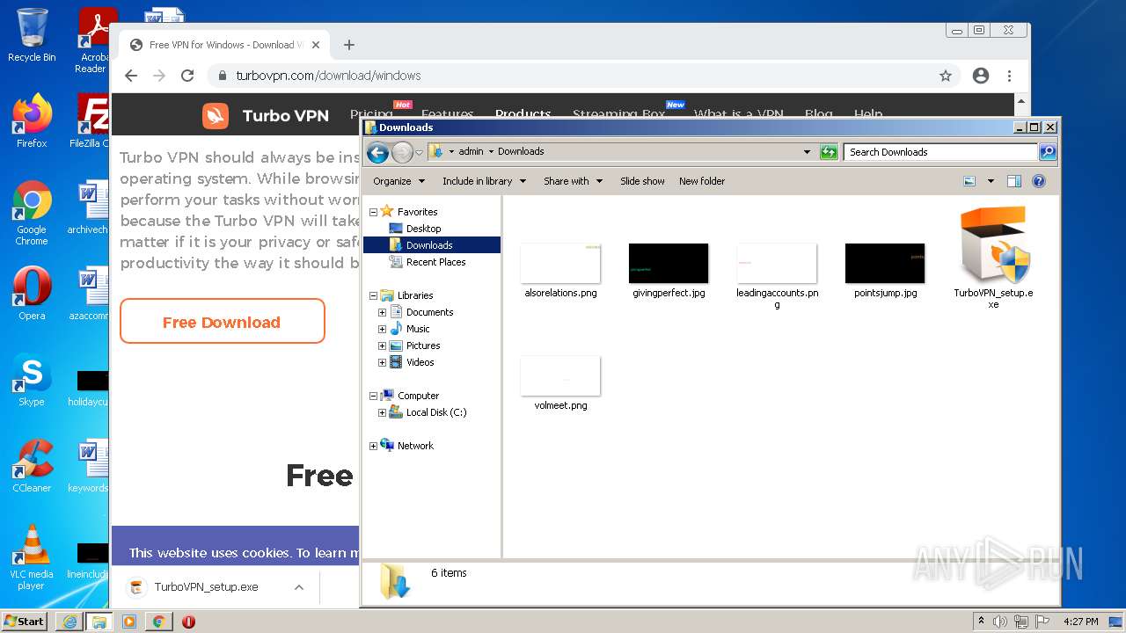Open Google Chrome desktop shortcut
Image resolution: width=1126 pixels, height=633 pixels.
point(32,212)
